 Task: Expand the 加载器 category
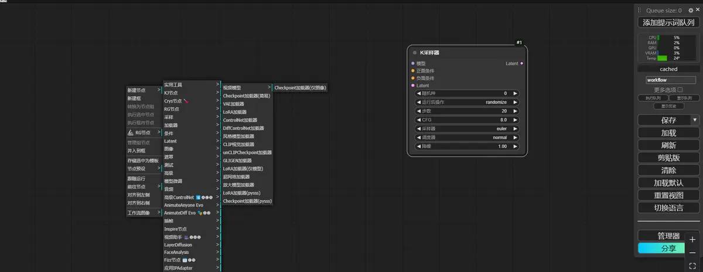[191, 125]
